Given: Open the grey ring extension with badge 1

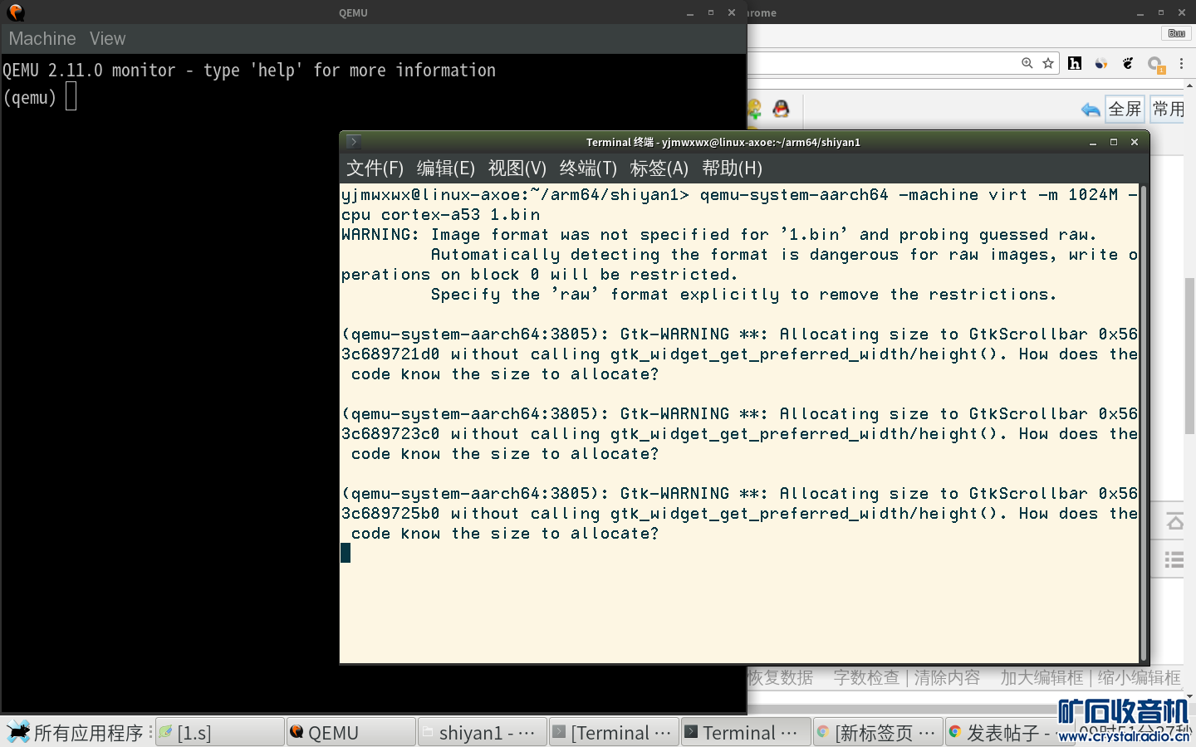Looking at the screenshot, I should tap(1156, 64).
